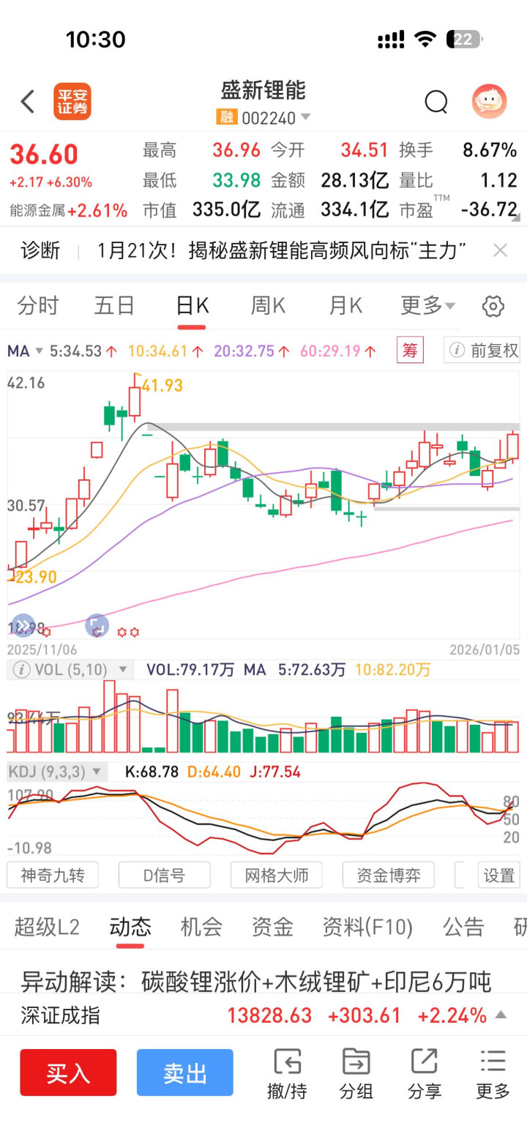Read the 1月21次 headline banner
527x1142 pixels.
click(x=282, y=251)
